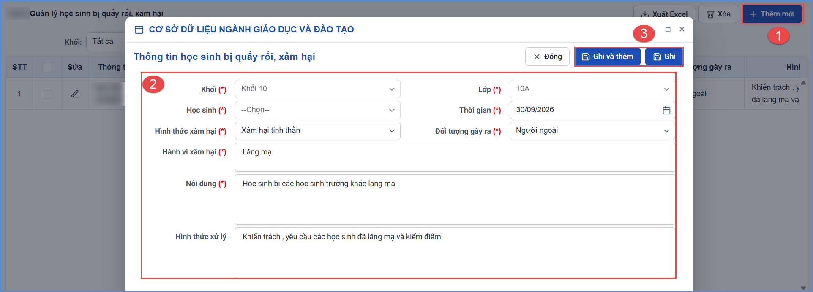This screenshot has width=813, height=292.
Task: Close dialog with the X icon
Action: 682,29
